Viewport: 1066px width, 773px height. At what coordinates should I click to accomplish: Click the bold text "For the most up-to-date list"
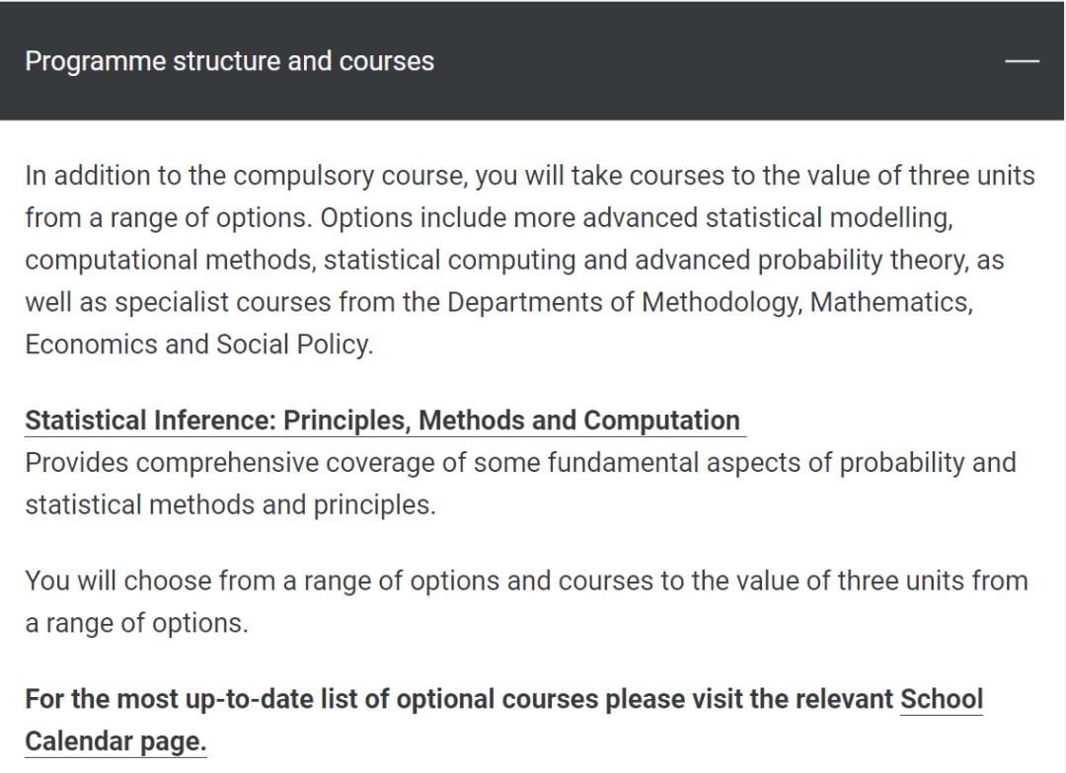coord(190,699)
